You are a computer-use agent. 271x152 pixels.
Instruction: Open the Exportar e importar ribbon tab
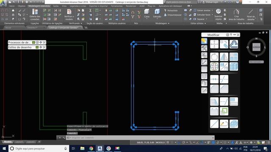coord(98,6)
